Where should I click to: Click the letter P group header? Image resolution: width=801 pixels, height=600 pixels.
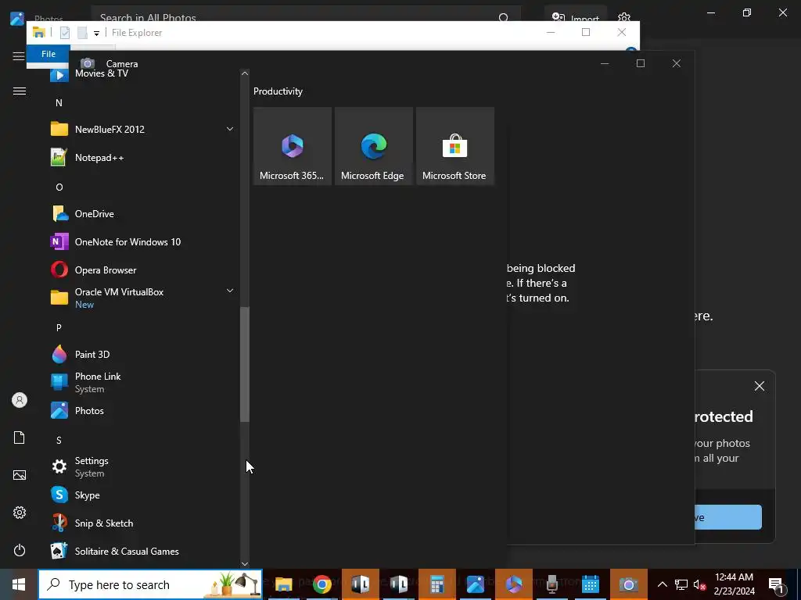pyautogui.click(x=59, y=327)
